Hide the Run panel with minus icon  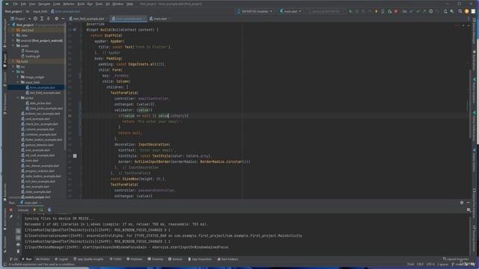pyautogui.click(x=469, y=202)
